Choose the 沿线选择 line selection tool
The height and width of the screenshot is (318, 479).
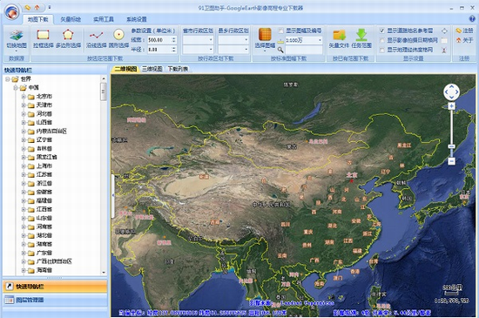coord(96,36)
